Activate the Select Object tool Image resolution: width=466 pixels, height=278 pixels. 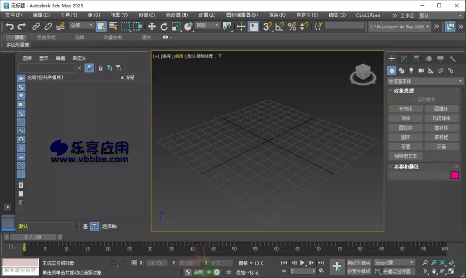click(x=101, y=27)
